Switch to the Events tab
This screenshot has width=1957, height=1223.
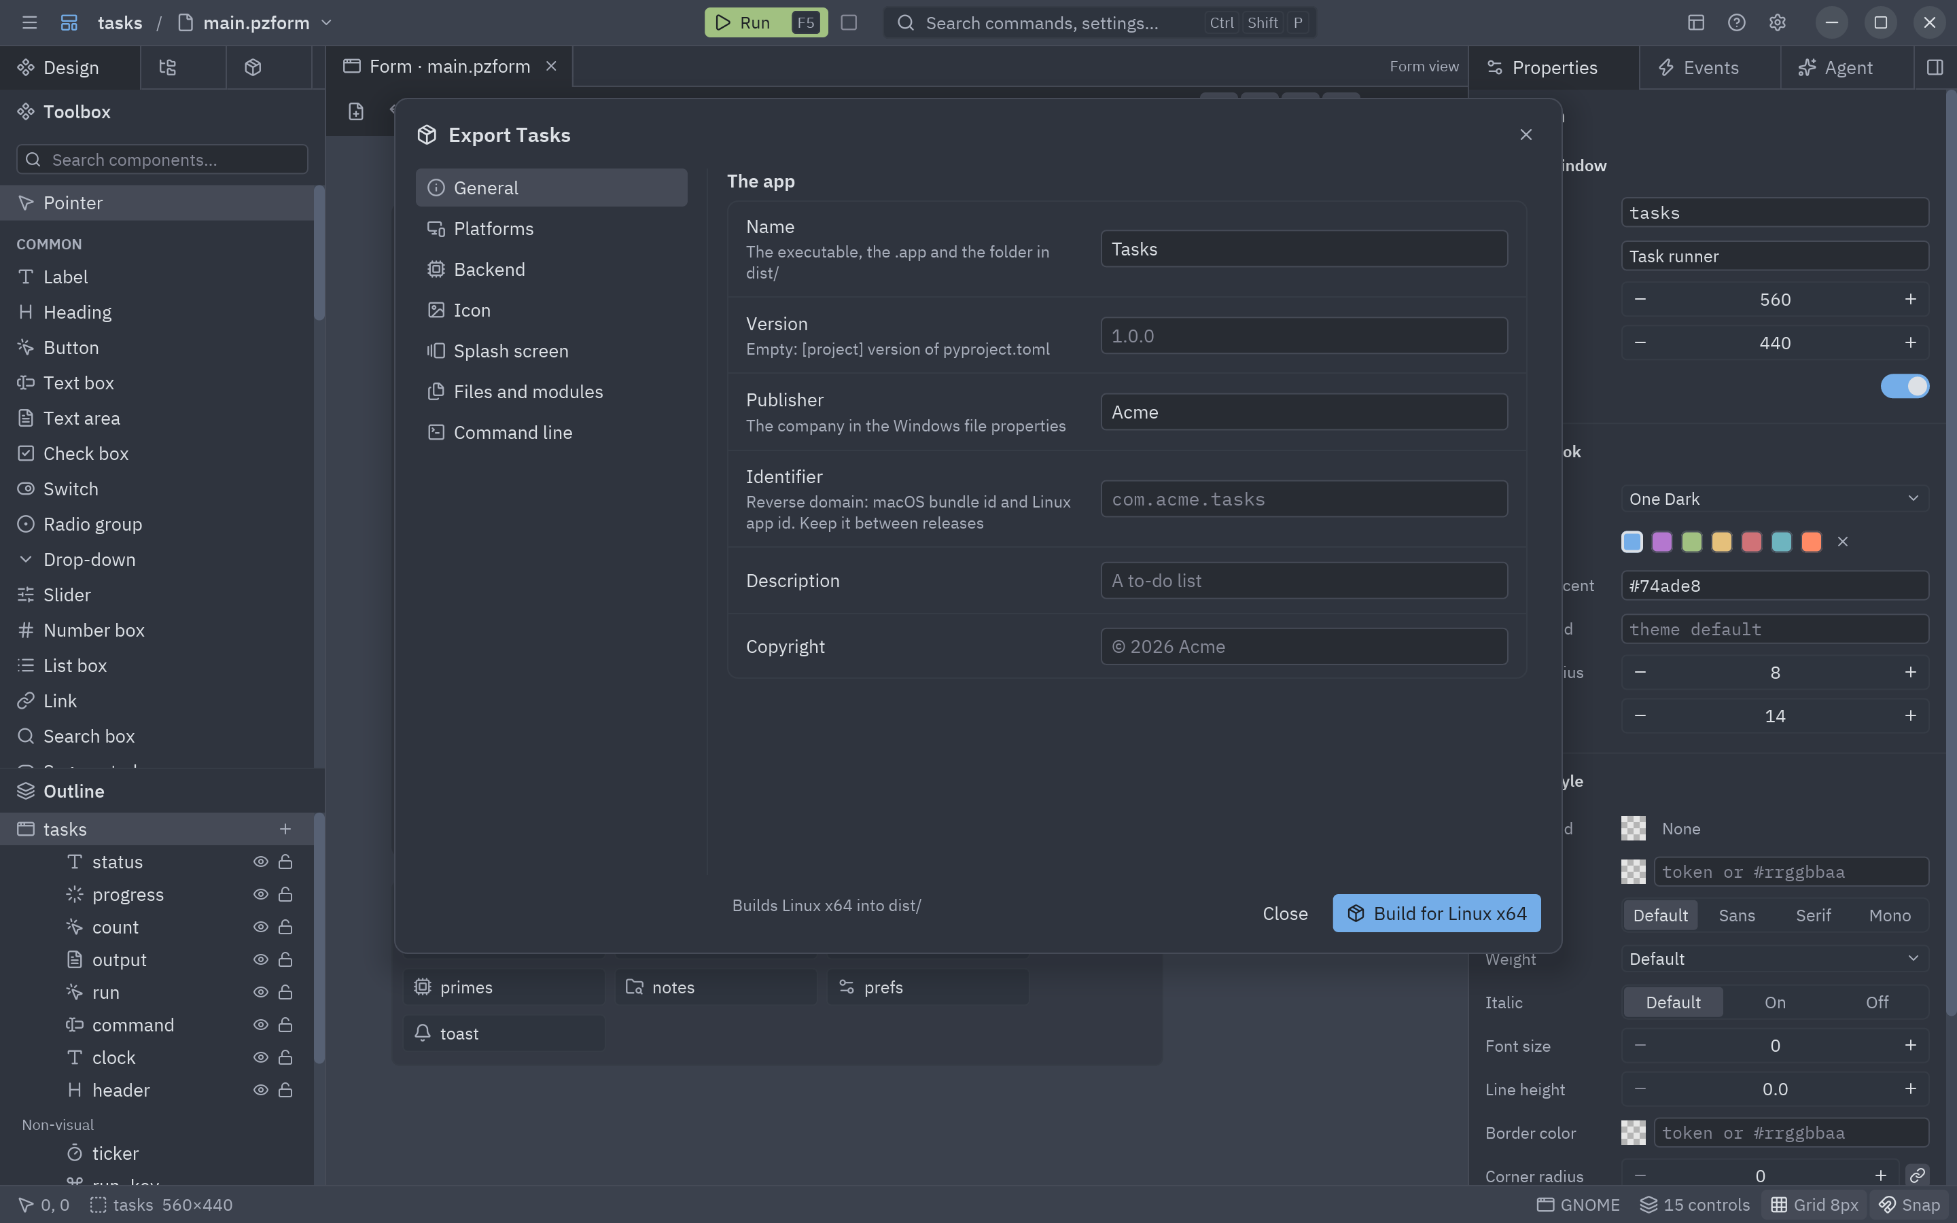1710,67
